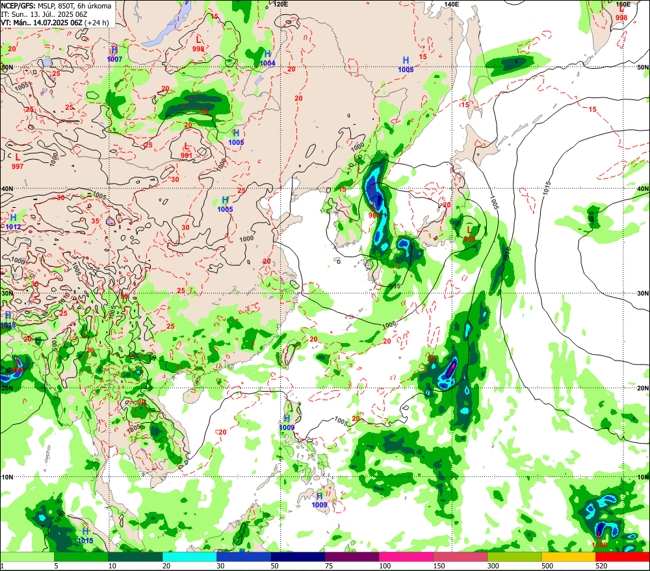The width and height of the screenshot is (650, 571).
Task: Click the legend value 520
Action: click(x=601, y=566)
